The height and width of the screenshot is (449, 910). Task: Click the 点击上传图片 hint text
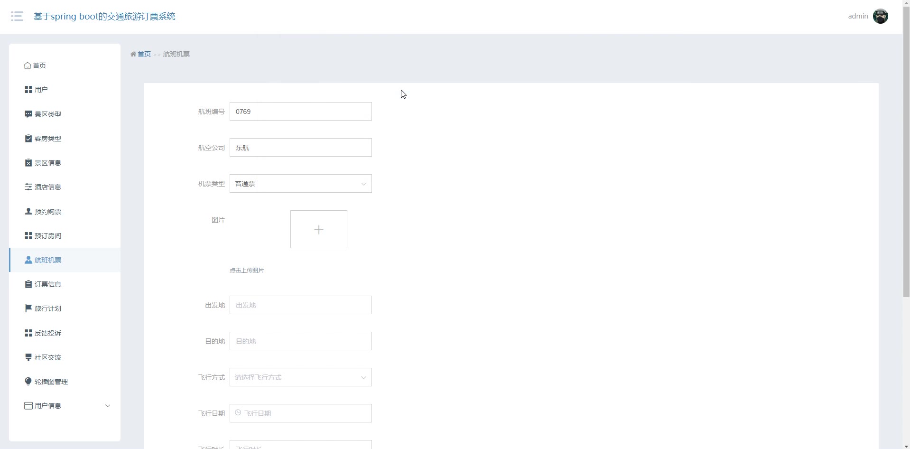click(247, 270)
